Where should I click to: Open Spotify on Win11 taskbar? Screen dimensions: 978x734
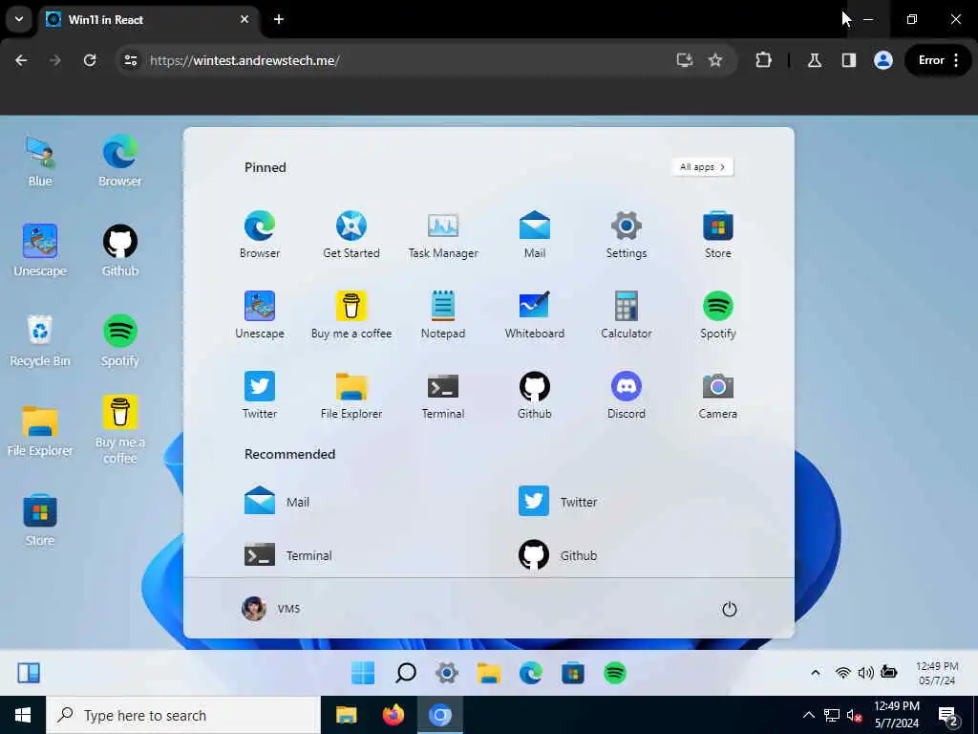(x=615, y=673)
